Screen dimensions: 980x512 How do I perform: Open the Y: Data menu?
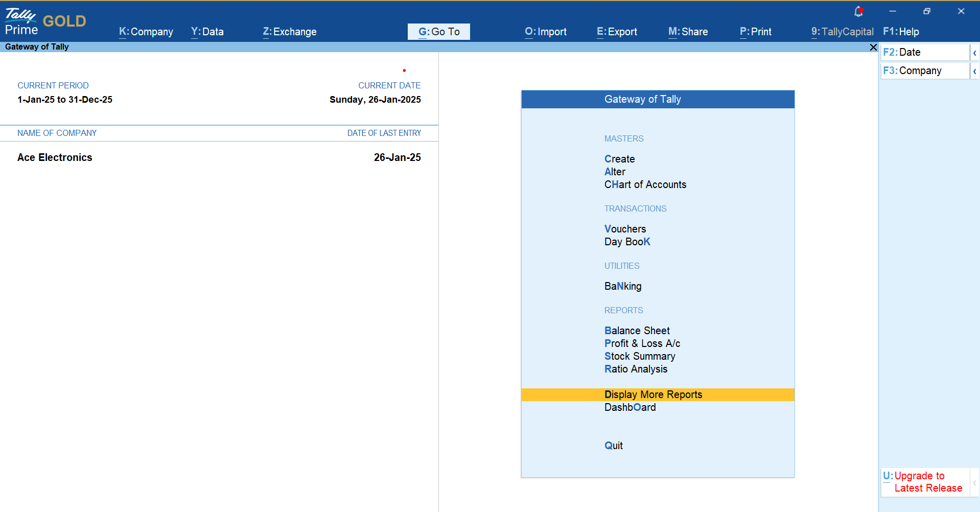point(207,32)
